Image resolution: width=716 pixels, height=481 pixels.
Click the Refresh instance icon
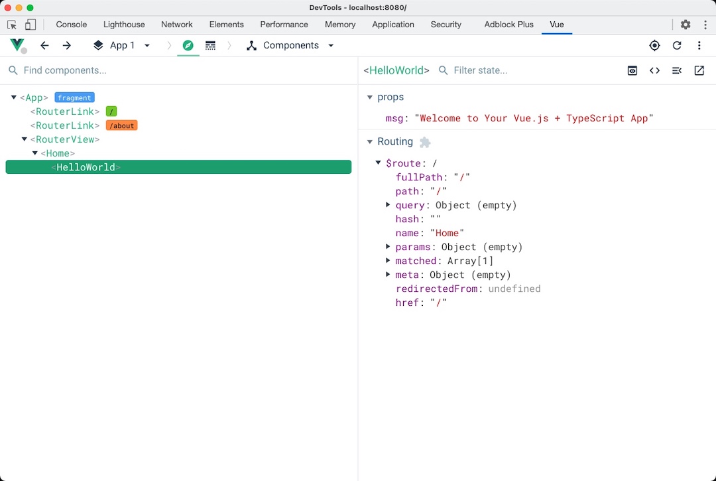coord(676,45)
